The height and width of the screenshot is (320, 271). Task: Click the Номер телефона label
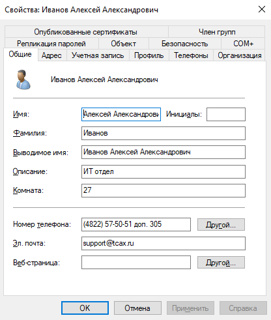click(x=42, y=224)
